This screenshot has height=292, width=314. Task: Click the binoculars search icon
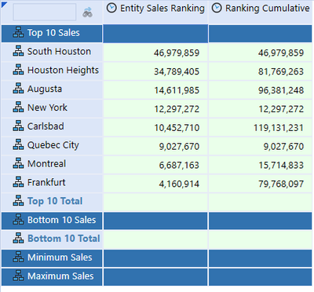click(87, 13)
